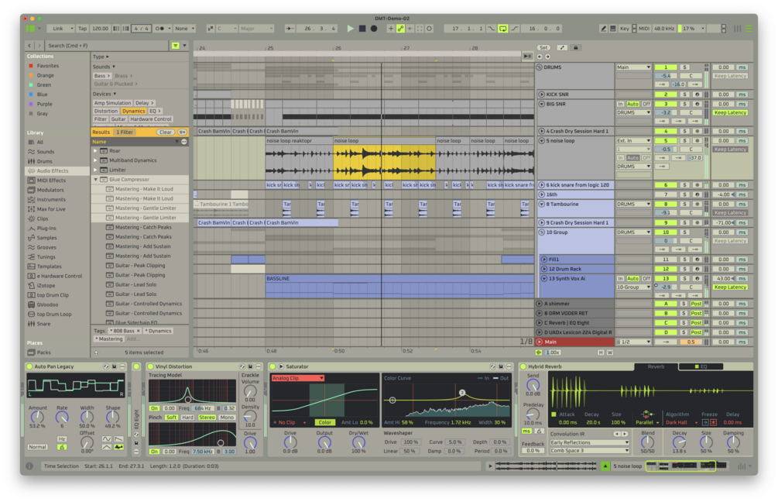
Task: Collapse the Glue Compressor folder
Action: [x=95, y=180]
